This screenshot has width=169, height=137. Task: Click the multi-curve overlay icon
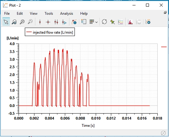tap(120, 22)
